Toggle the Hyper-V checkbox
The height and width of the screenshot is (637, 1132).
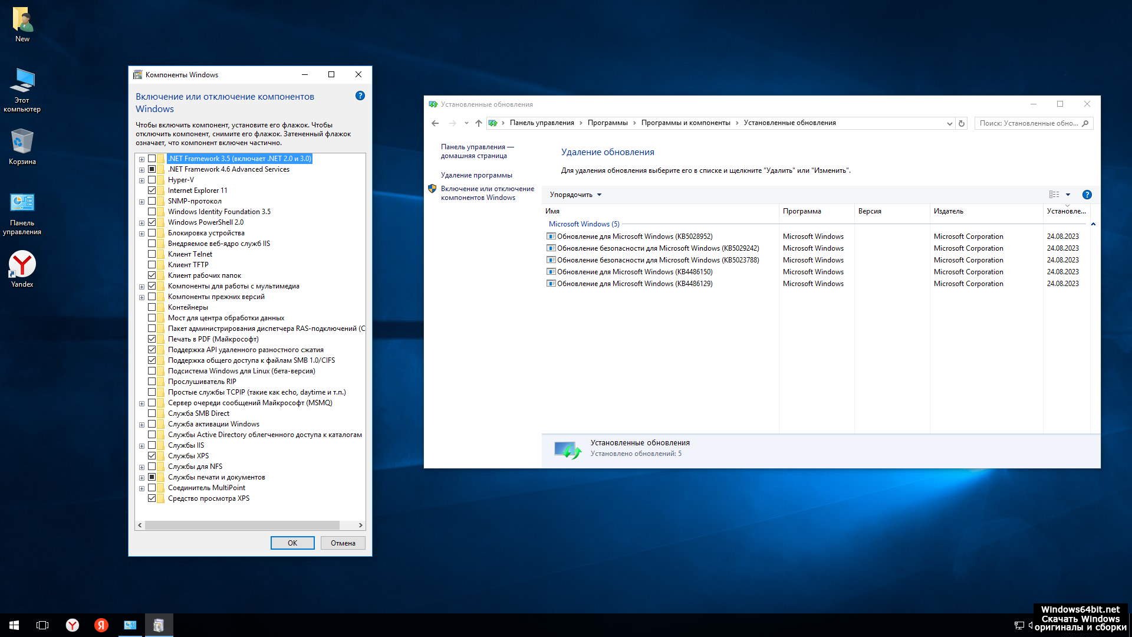tap(152, 180)
